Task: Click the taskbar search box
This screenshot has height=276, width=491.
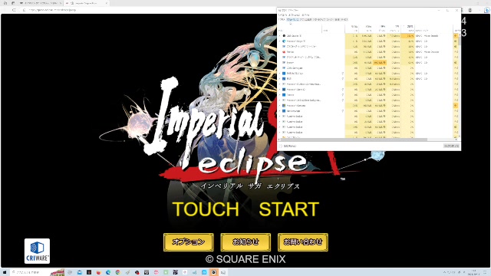Action: (30, 272)
